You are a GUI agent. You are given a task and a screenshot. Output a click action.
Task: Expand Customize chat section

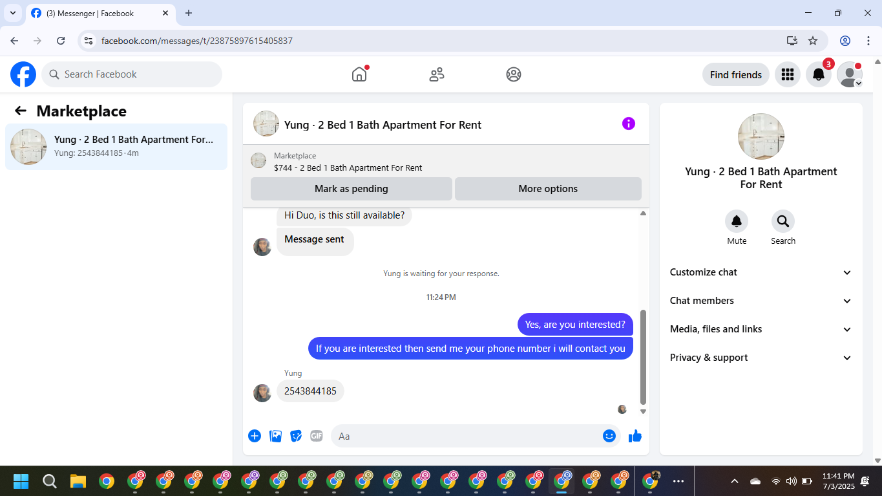coord(761,272)
